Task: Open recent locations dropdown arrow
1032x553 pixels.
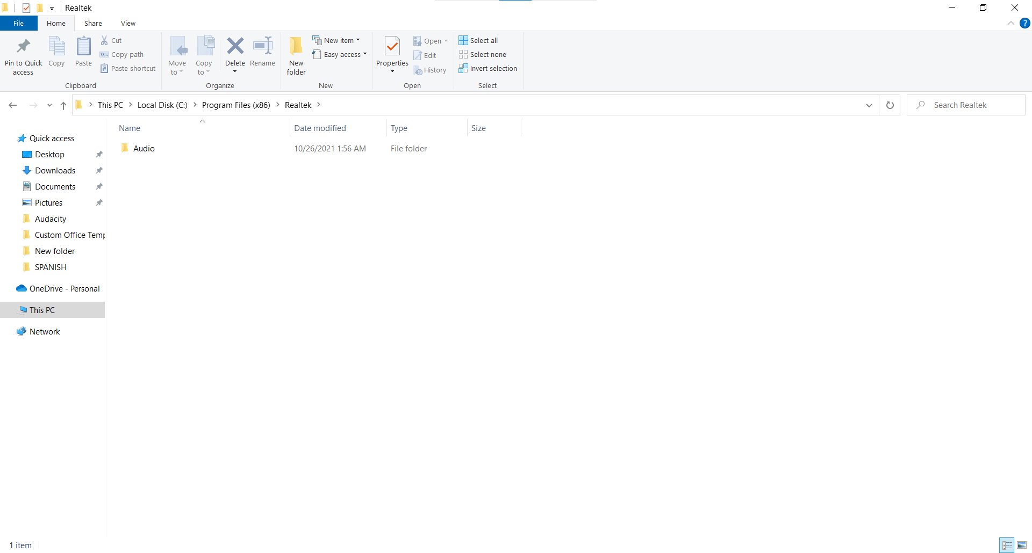Action: 49,105
